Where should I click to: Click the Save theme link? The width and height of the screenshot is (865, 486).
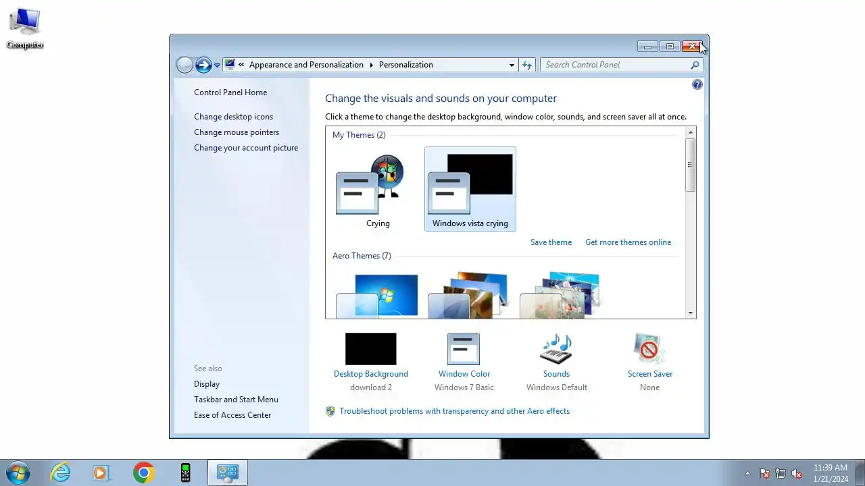tap(551, 242)
